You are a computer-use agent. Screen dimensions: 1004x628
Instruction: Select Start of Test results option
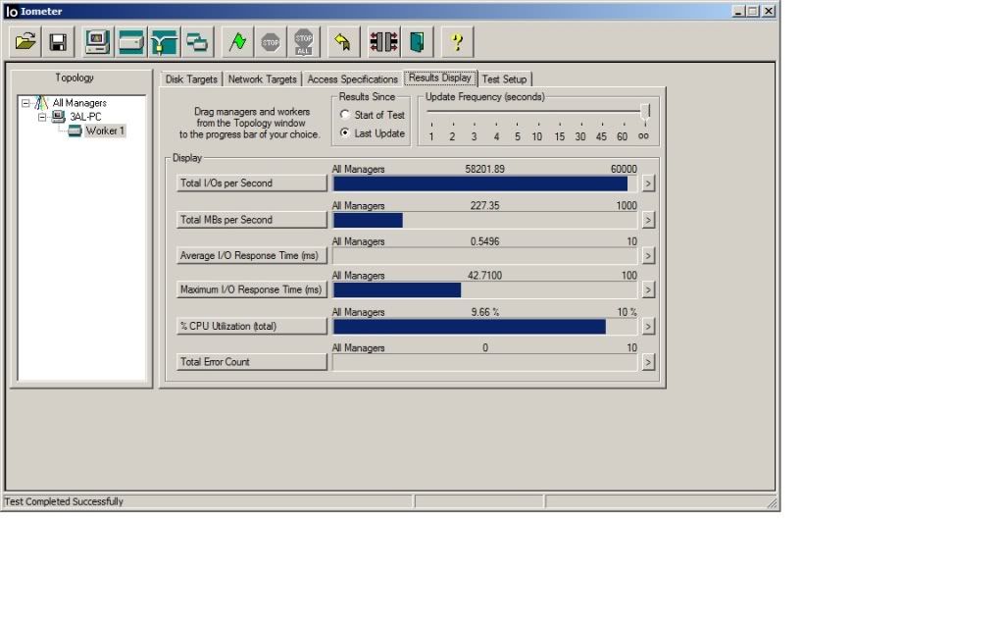coord(345,115)
